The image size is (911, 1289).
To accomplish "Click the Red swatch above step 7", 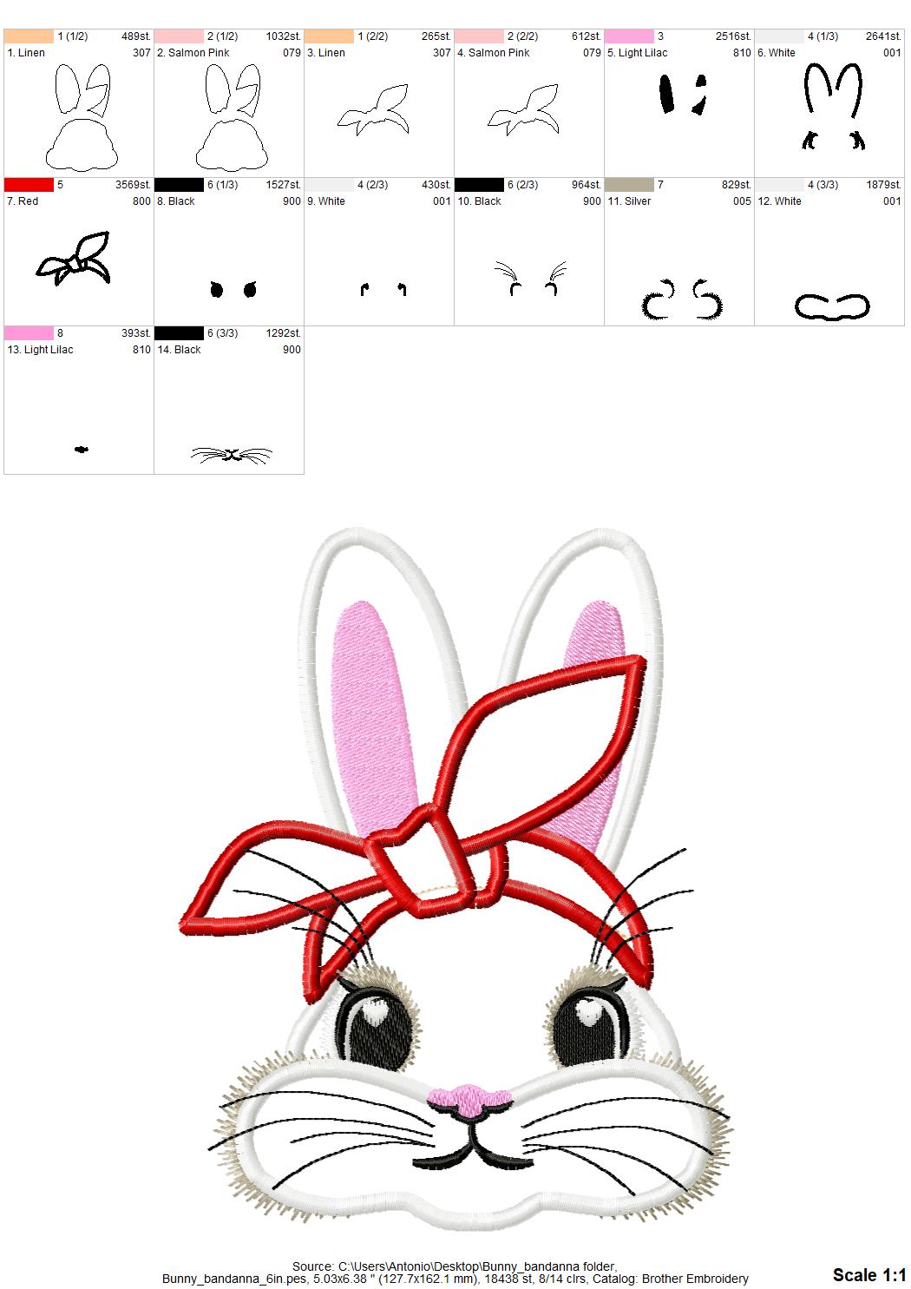I will pos(30,184).
